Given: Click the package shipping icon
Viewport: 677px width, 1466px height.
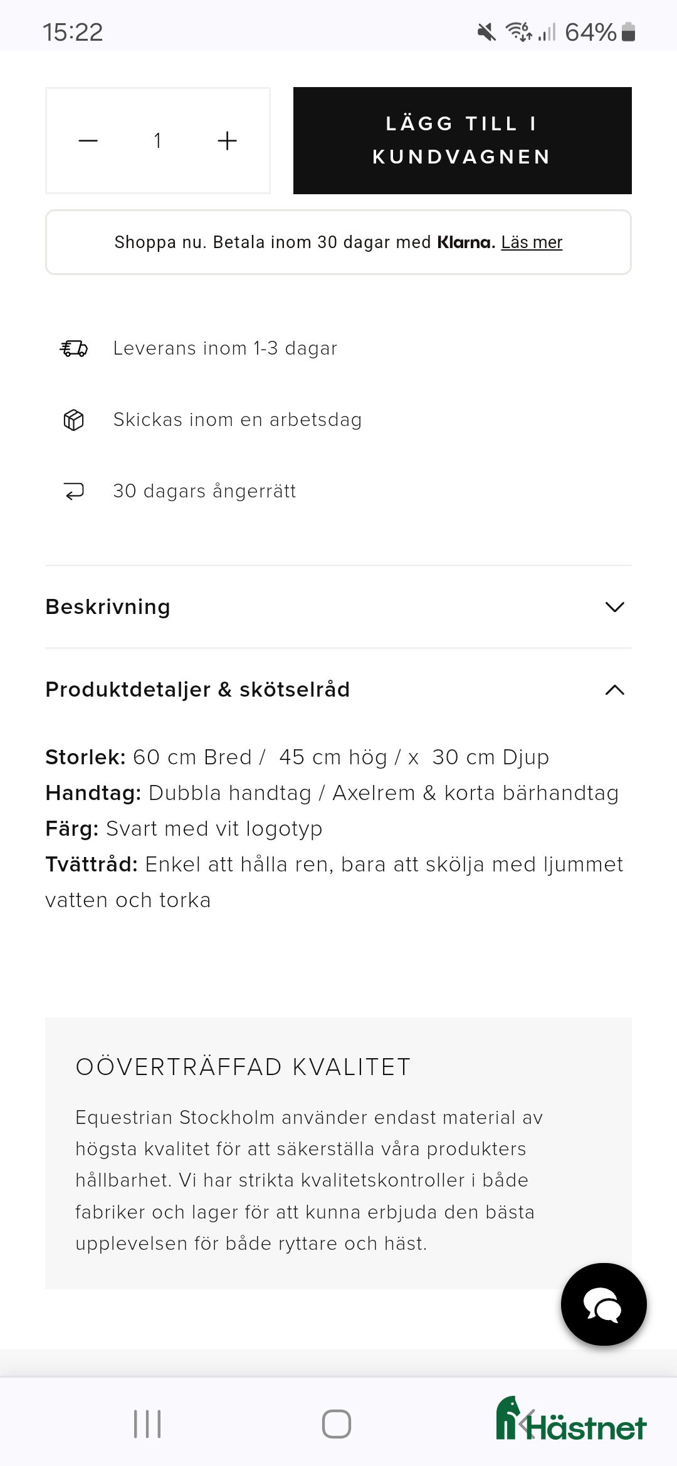Looking at the screenshot, I should pos(73,420).
